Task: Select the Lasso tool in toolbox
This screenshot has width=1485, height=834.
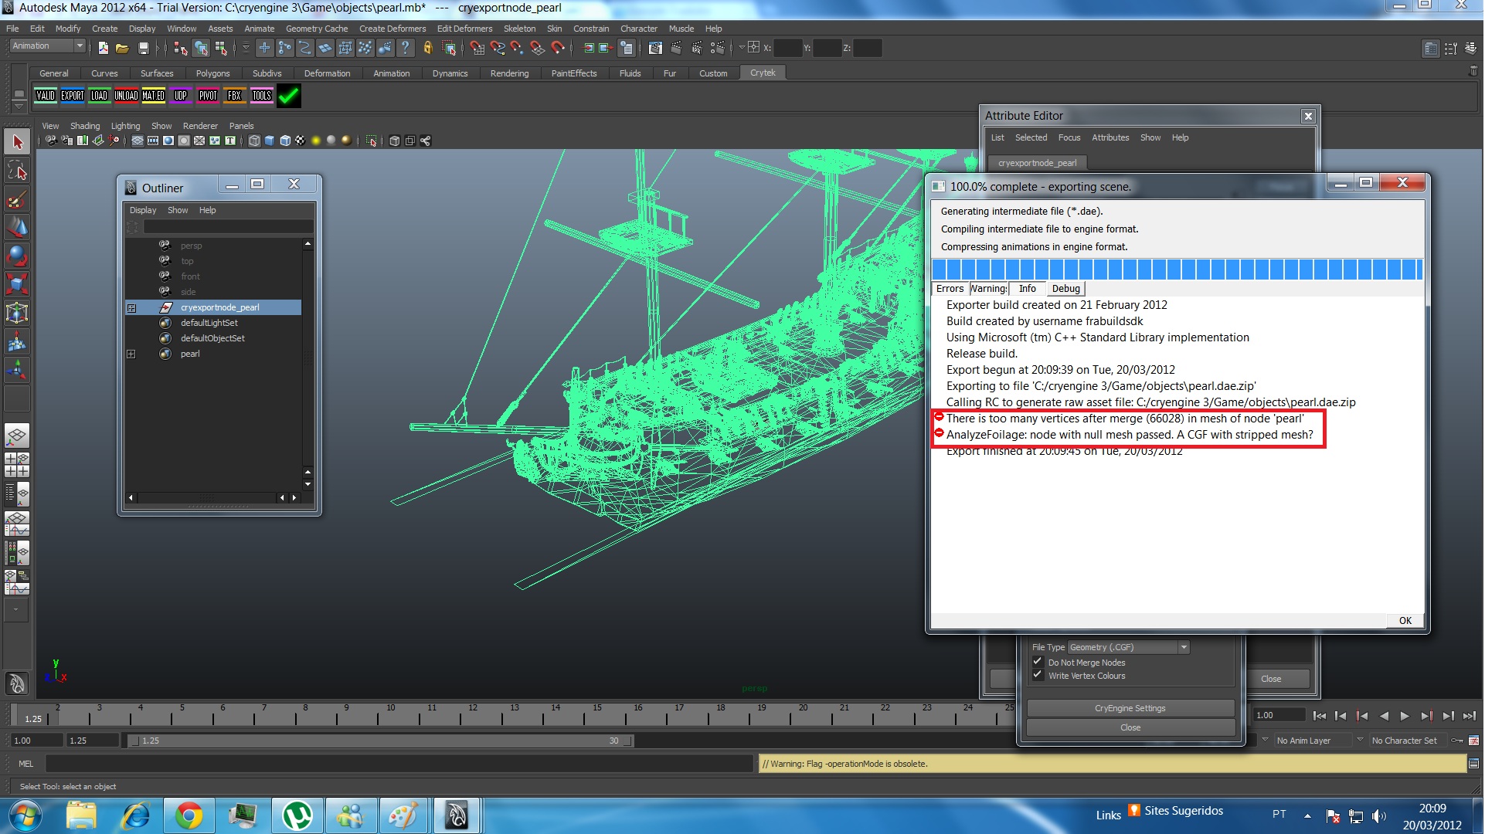Action: pyautogui.click(x=17, y=171)
